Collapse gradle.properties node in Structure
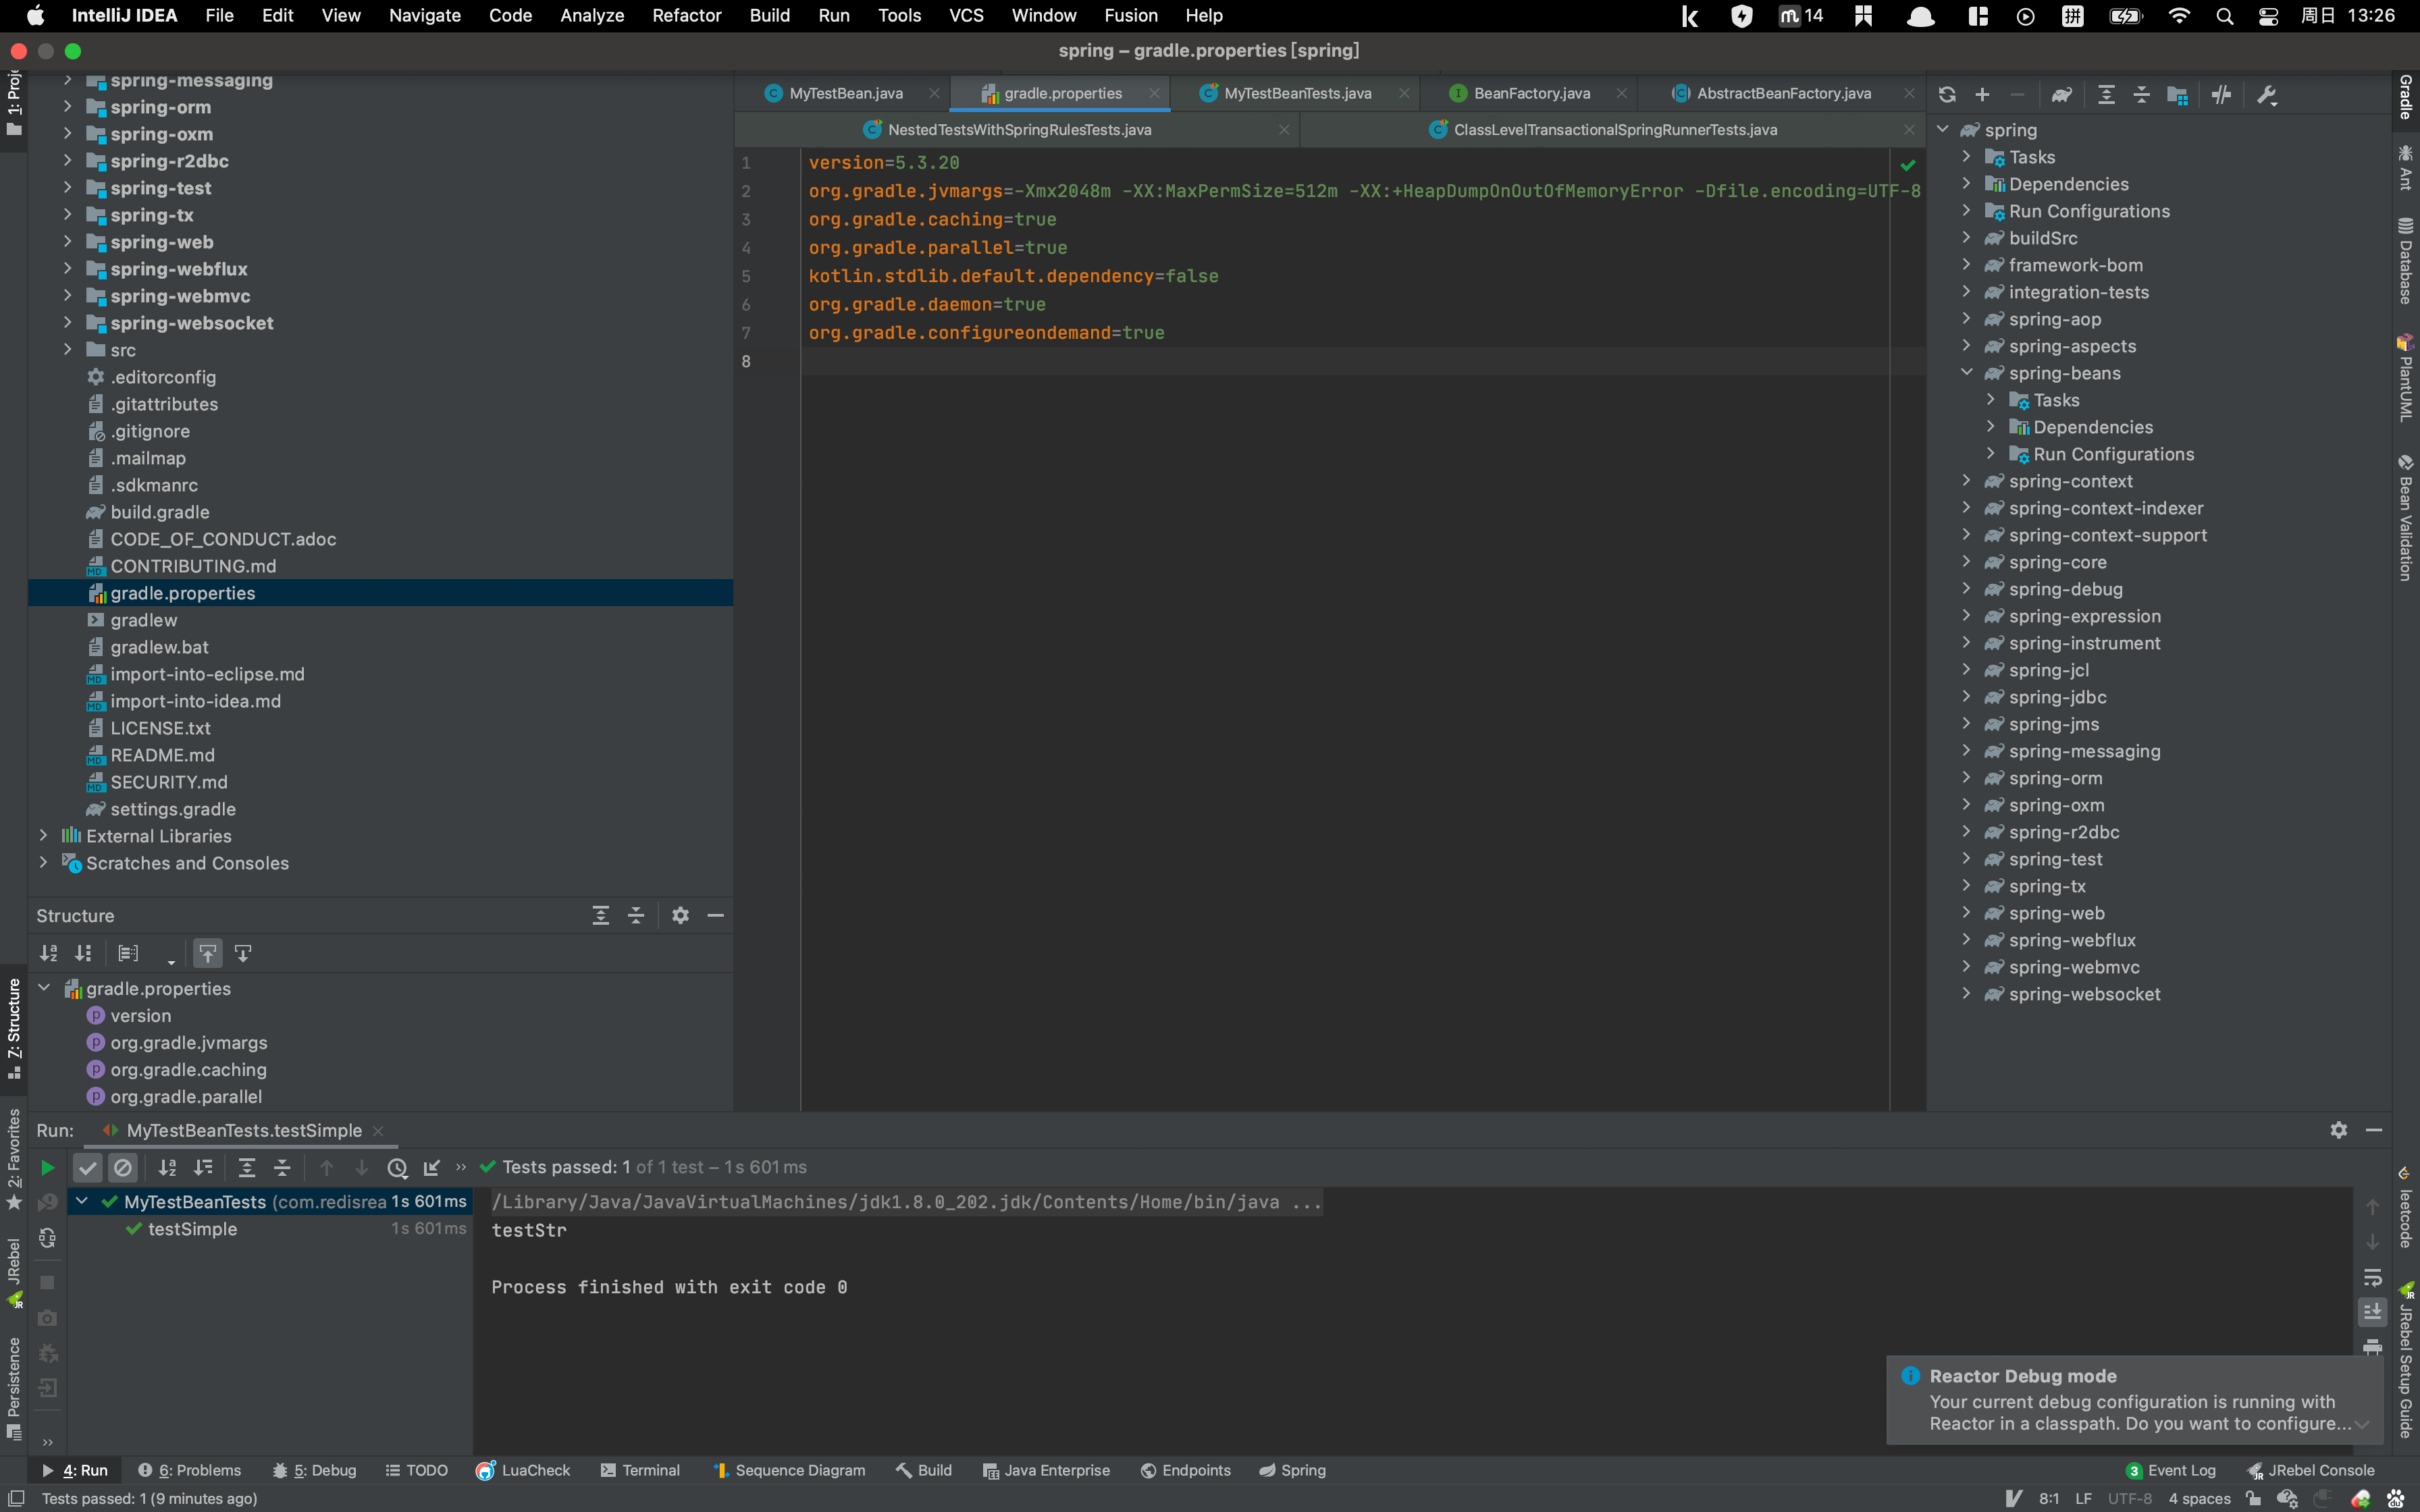This screenshot has width=2420, height=1512. click(44, 988)
